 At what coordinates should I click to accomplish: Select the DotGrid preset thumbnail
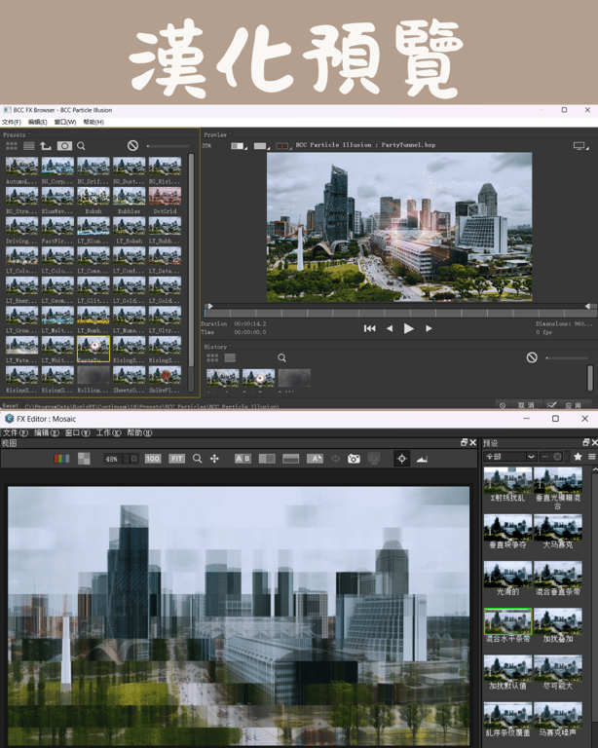165,196
